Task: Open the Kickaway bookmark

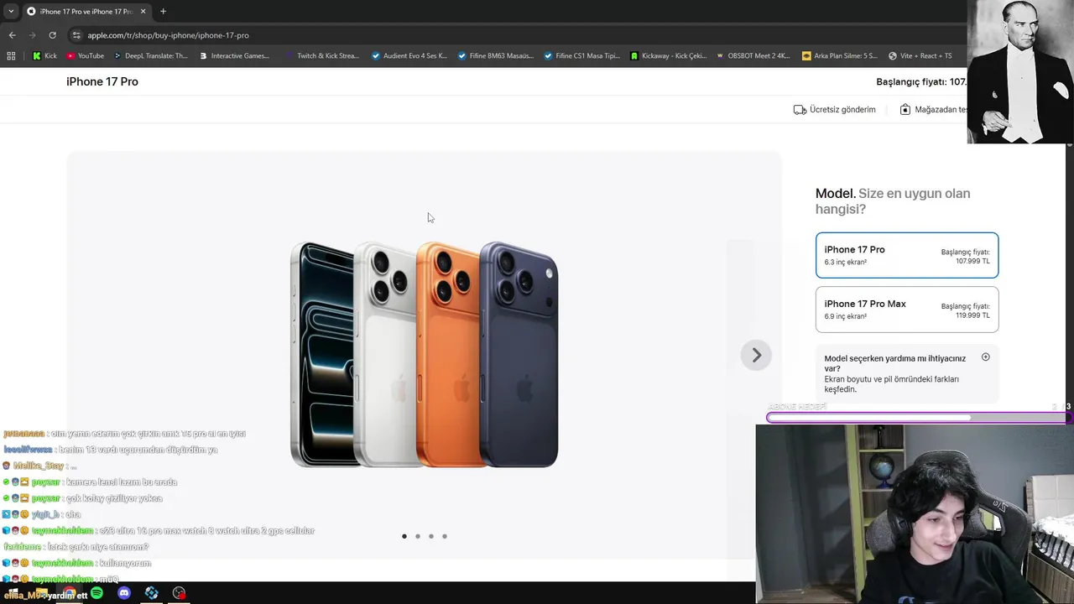Action: (x=669, y=56)
